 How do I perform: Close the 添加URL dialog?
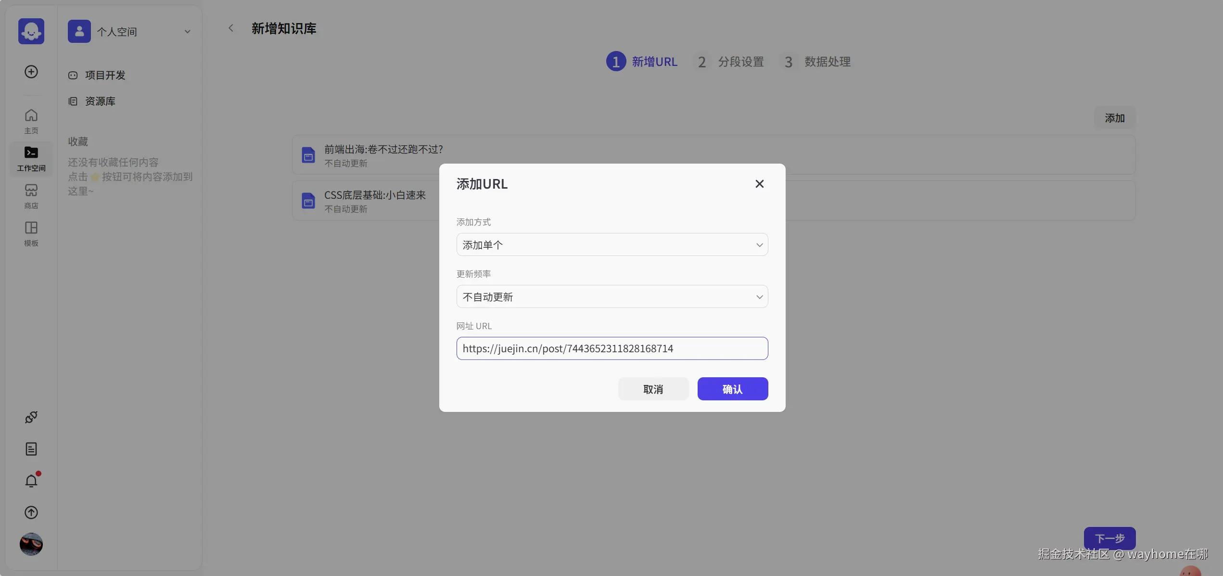[x=759, y=183]
